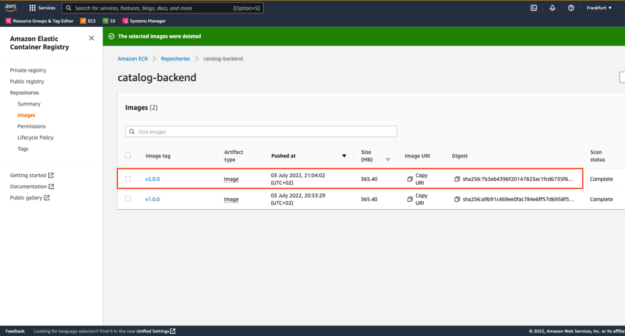Open Lifecycle Policy in the sidebar
The width and height of the screenshot is (625, 336).
35,137
